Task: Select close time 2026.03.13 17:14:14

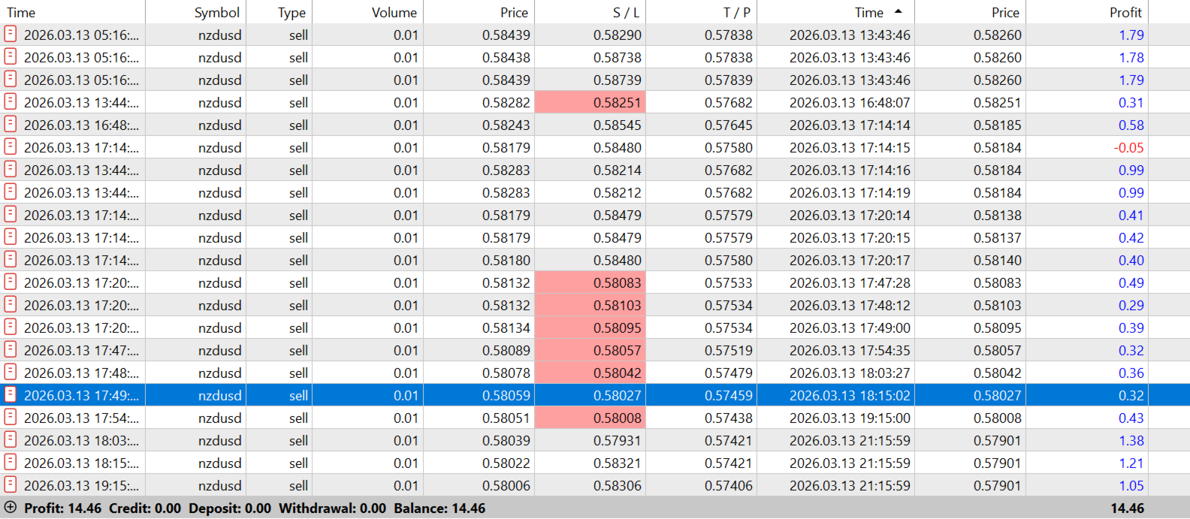Action: [850, 125]
